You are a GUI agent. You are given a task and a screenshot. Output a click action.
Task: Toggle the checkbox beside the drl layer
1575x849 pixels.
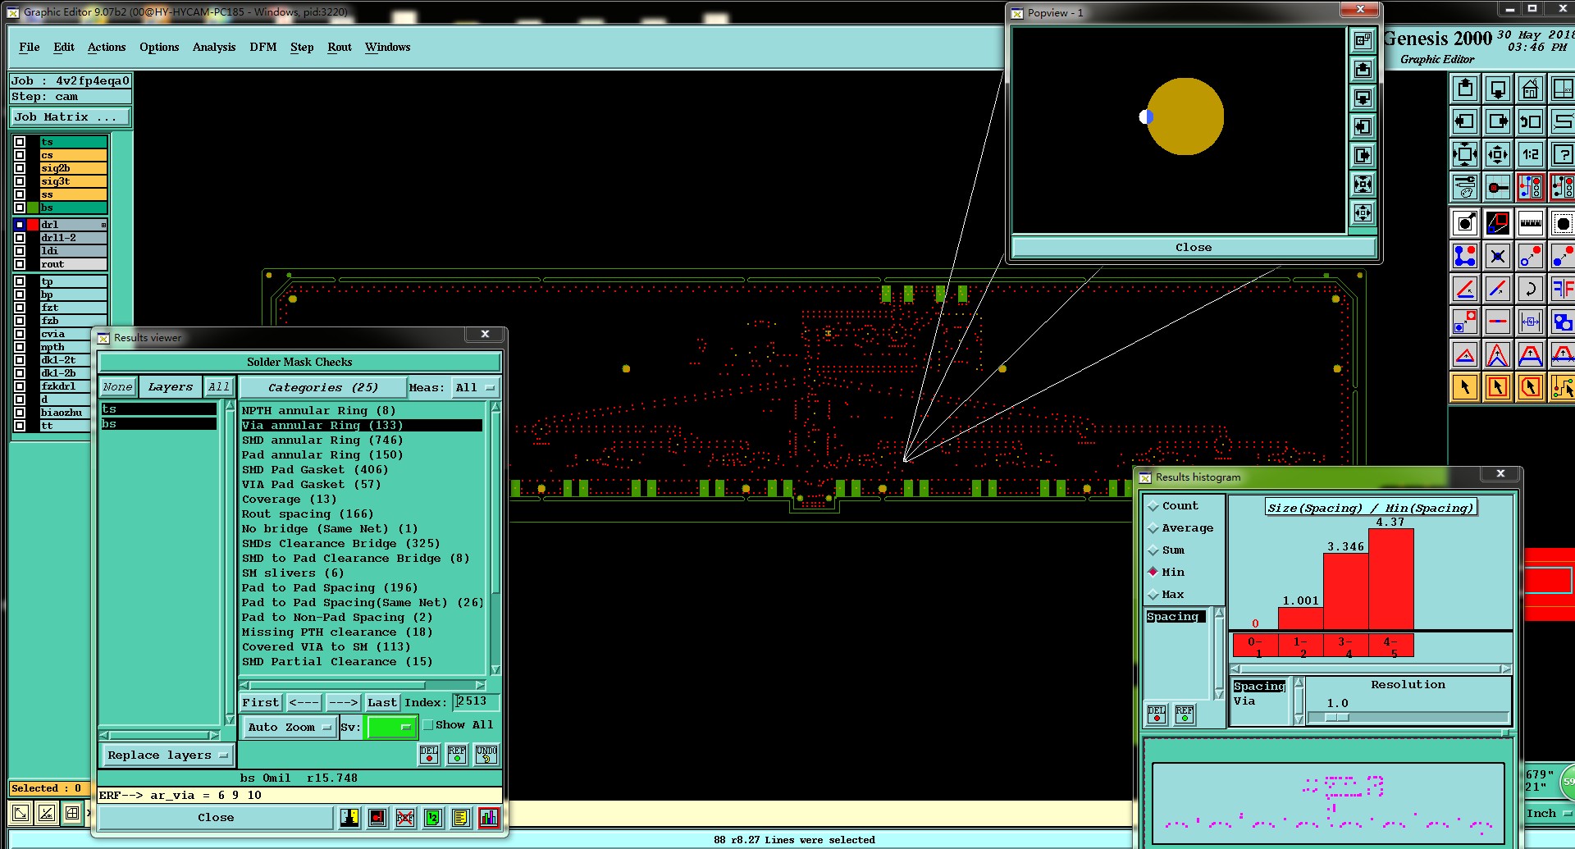(x=20, y=225)
